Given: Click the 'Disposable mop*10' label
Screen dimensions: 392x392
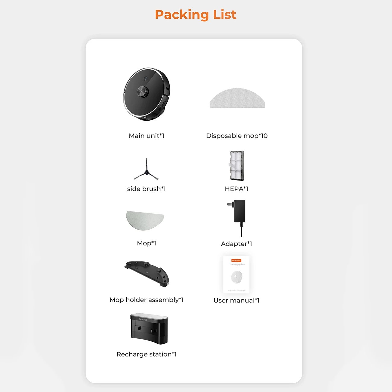Looking at the screenshot, I should coord(237,136).
